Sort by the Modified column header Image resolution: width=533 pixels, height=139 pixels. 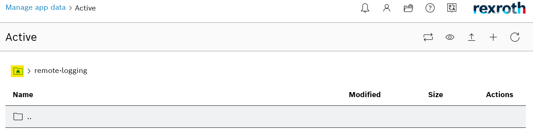(365, 95)
